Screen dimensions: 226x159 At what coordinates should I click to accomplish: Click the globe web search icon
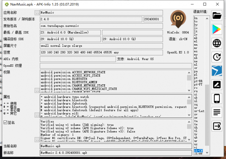click(x=217, y=43)
